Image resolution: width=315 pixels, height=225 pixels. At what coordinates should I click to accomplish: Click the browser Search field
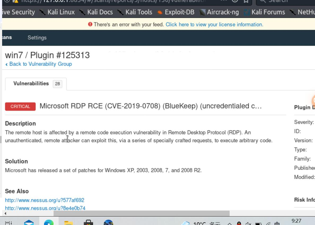[286, 1]
